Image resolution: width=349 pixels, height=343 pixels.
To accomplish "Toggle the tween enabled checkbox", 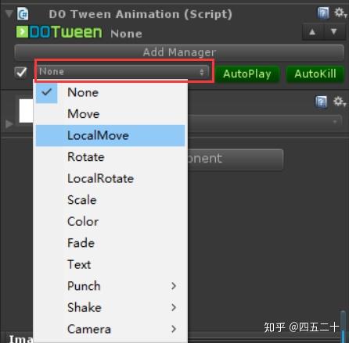I will point(21,72).
